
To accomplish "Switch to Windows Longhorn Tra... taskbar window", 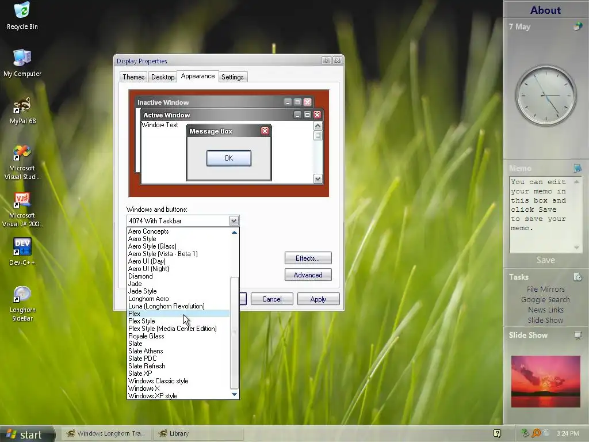I will [106, 433].
